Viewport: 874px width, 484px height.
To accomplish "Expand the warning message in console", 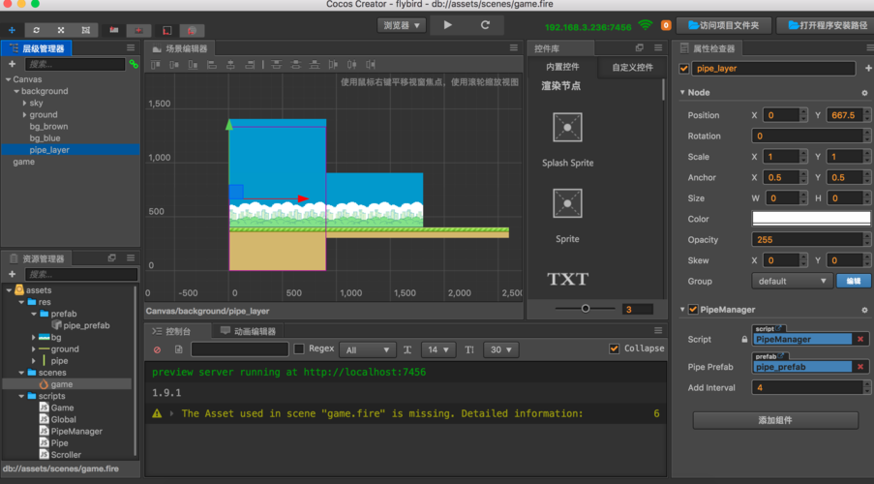I will (x=171, y=413).
